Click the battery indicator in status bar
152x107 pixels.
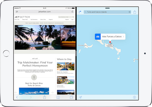point(73,8)
